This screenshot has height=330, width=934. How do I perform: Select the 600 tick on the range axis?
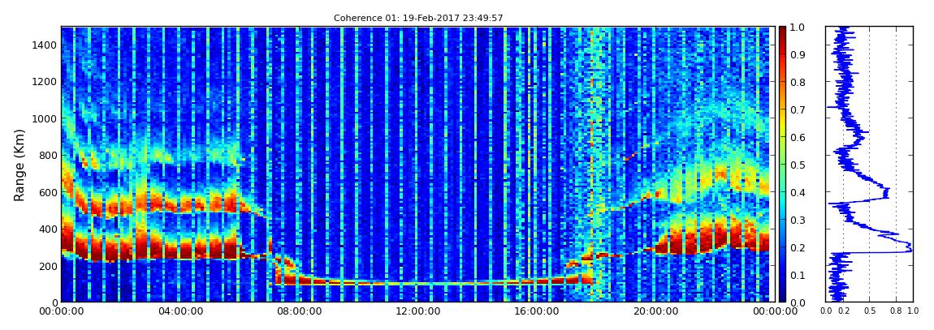(48, 192)
